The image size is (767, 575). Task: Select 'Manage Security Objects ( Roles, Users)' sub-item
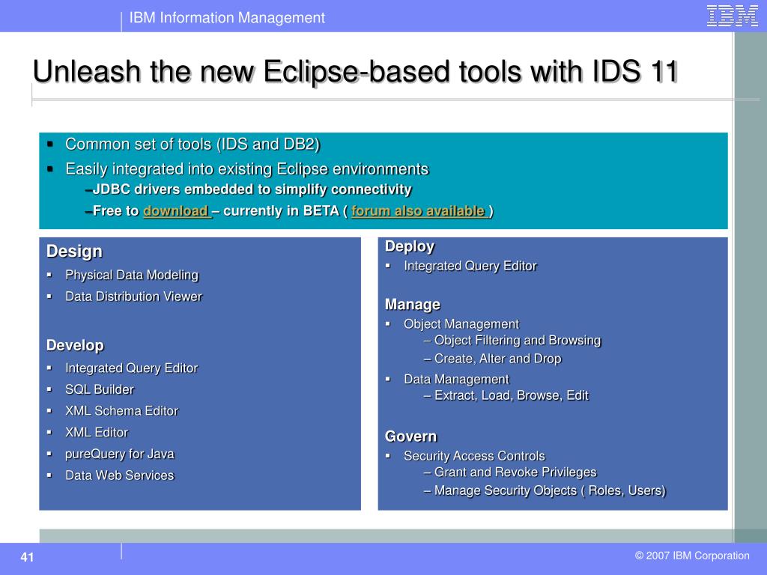(x=551, y=491)
